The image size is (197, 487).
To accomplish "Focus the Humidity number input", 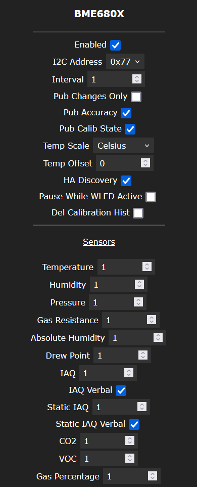I will 119,284.
